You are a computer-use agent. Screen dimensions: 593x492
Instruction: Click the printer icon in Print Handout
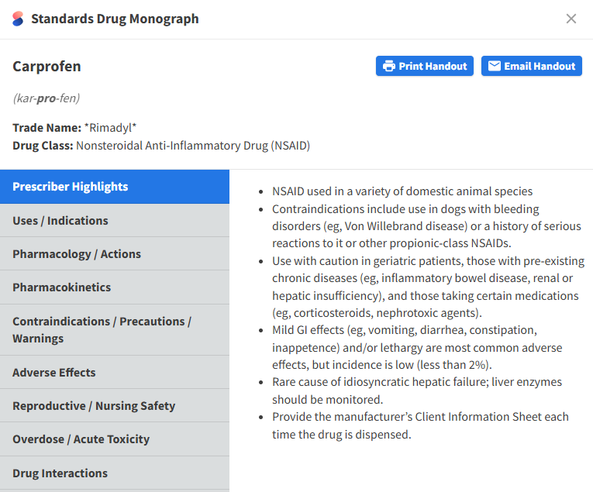[389, 66]
